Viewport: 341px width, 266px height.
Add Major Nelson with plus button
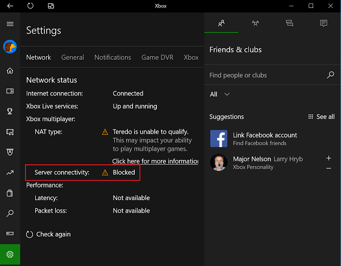pos(328,157)
